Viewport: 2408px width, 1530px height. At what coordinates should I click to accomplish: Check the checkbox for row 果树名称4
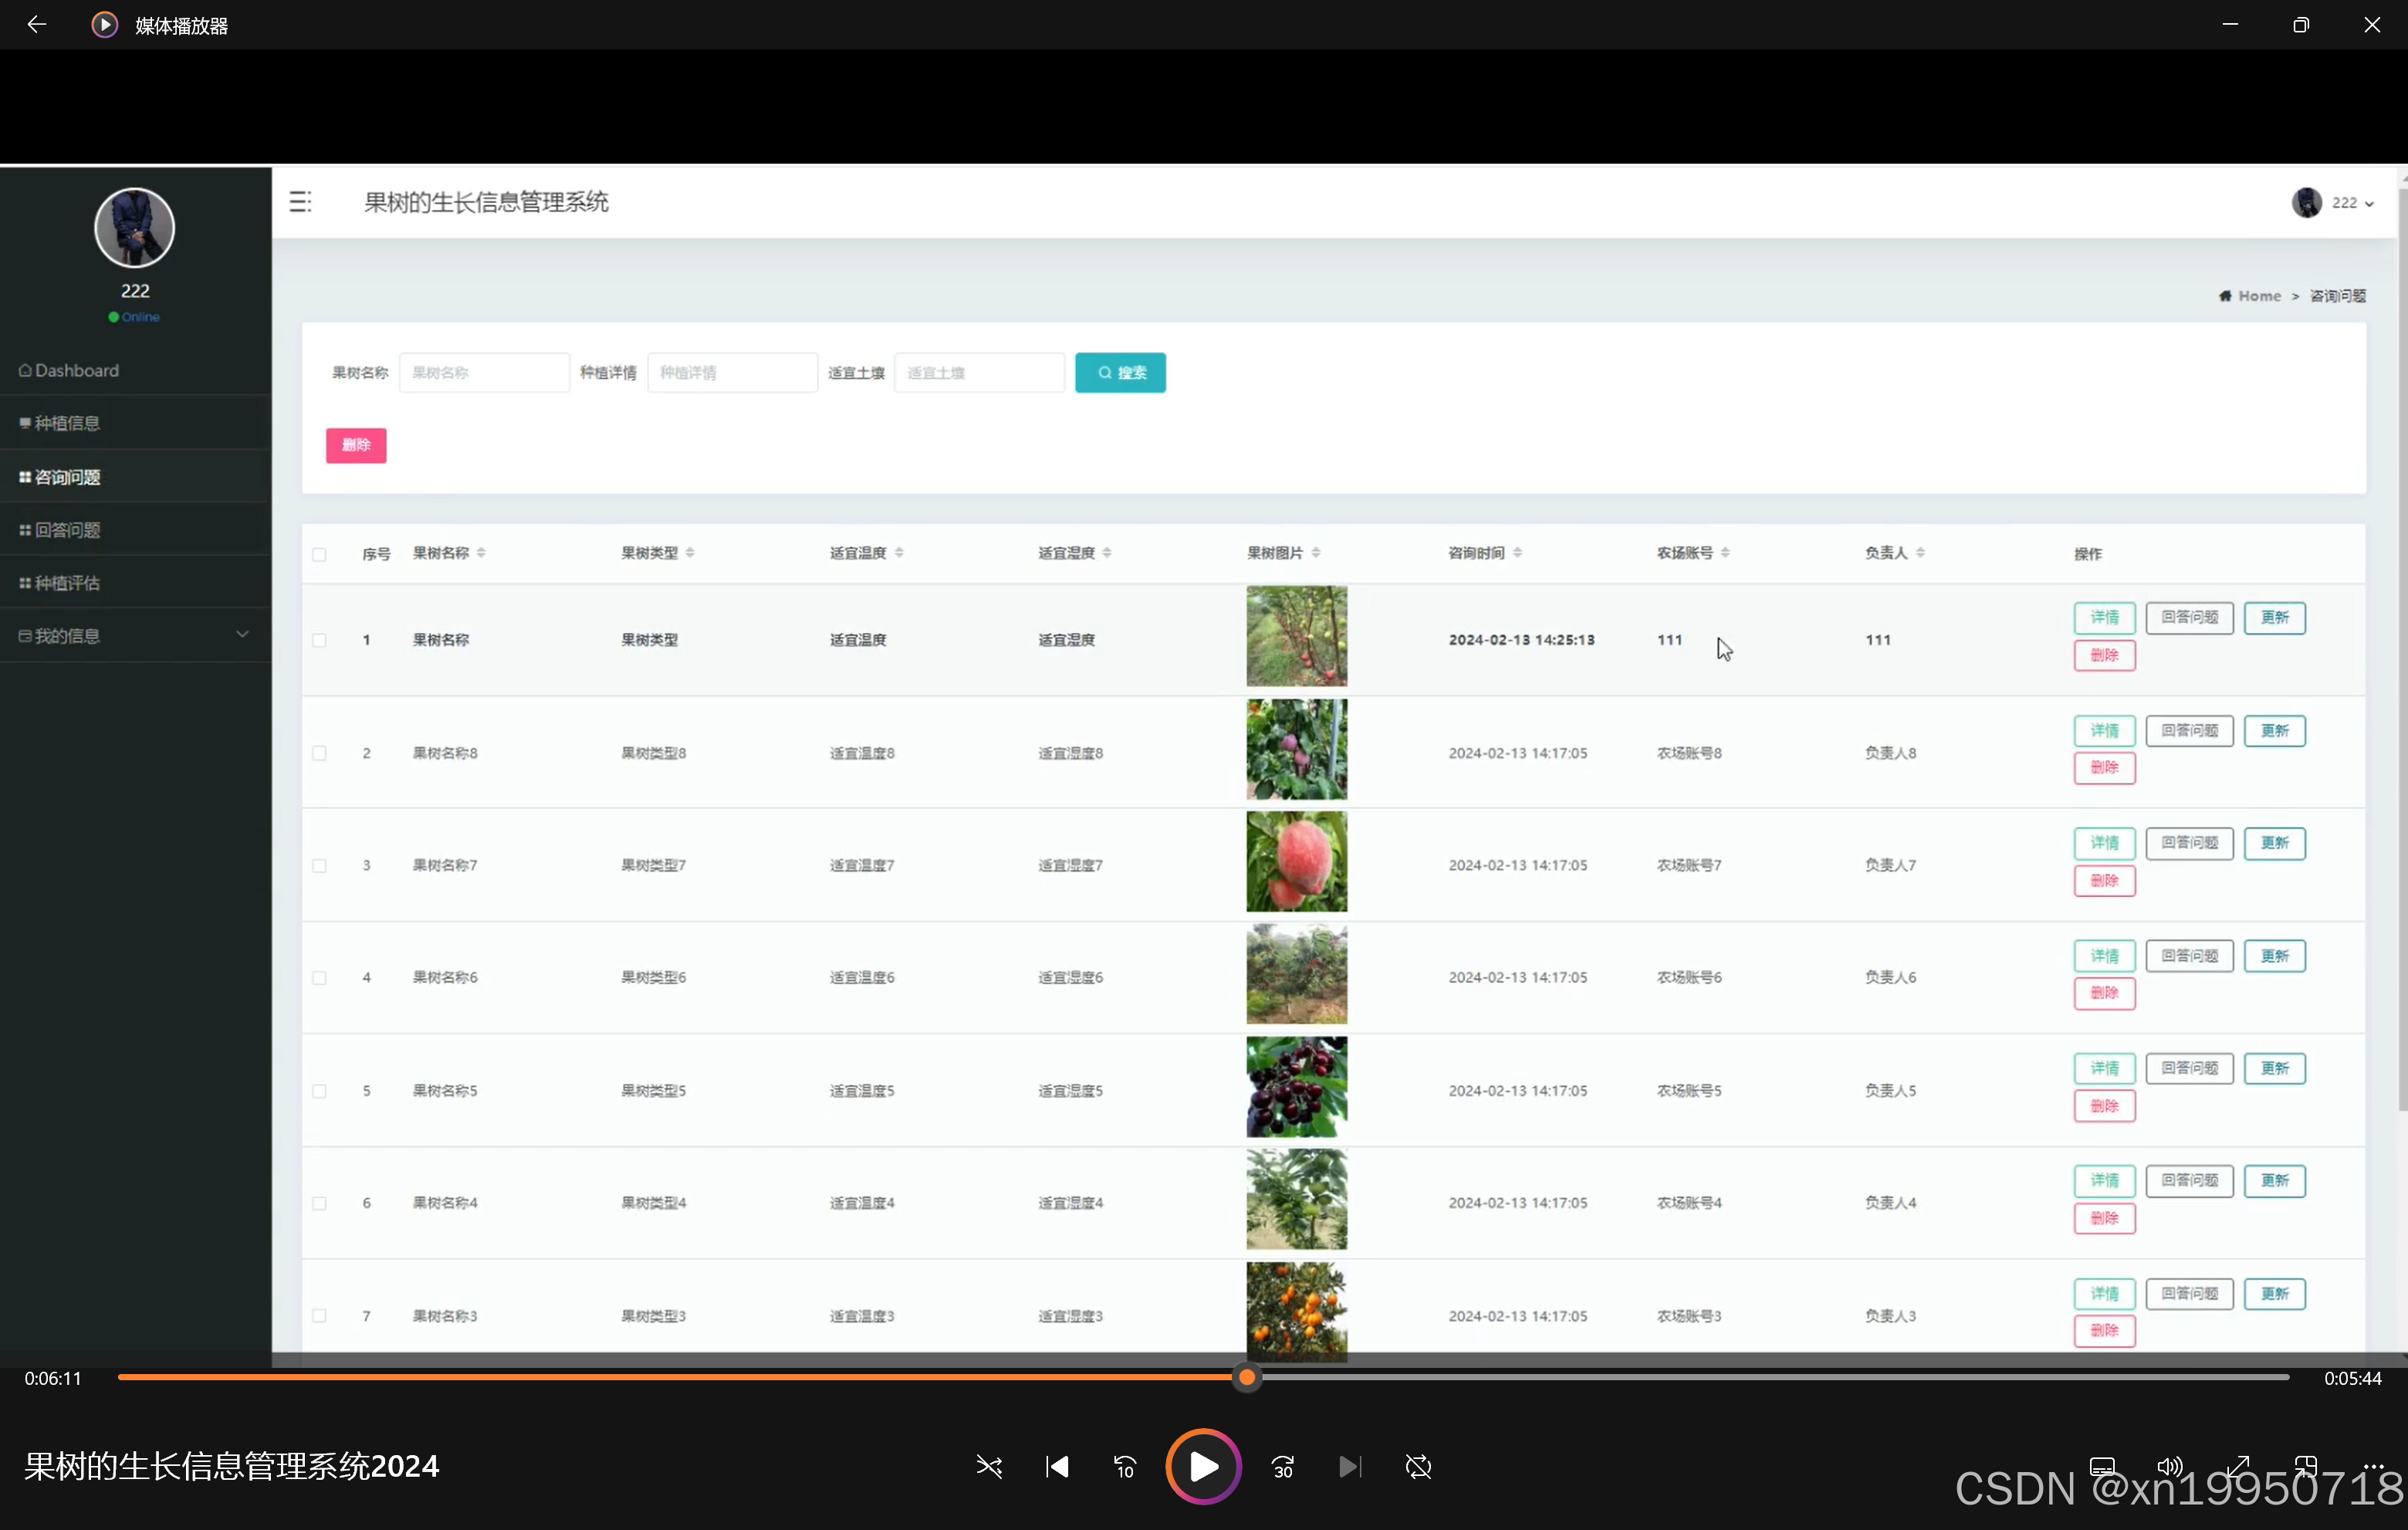click(x=319, y=1203)
